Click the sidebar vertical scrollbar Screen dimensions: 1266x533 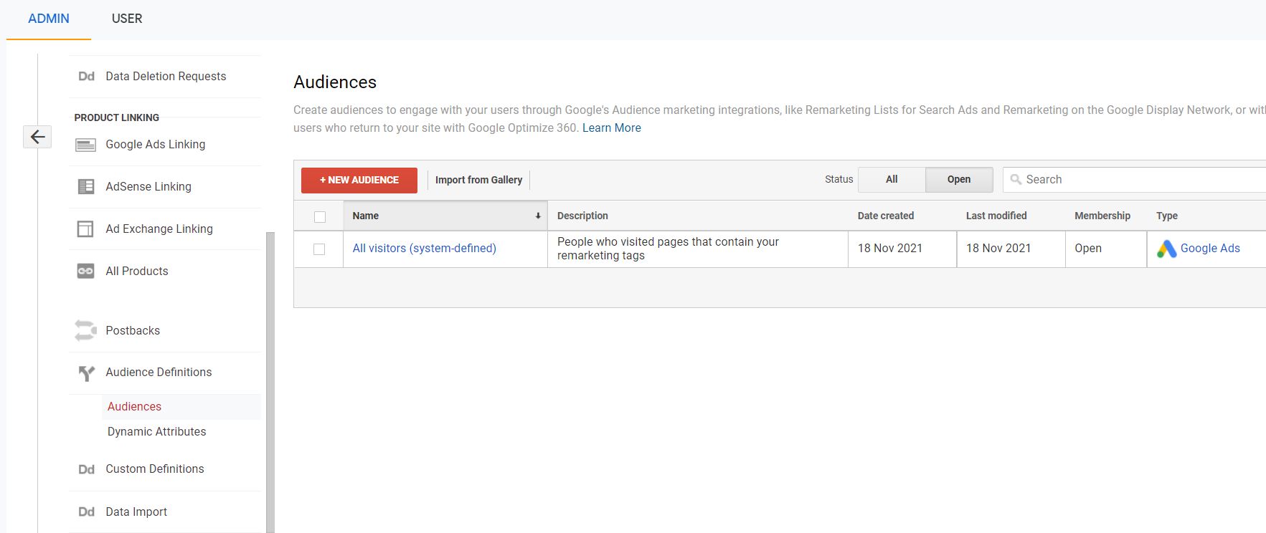pyautogui.click(x=270, y=383)
